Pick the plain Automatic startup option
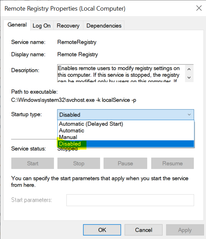This screenshot has height=239, width=206. (x=71, y=130)
